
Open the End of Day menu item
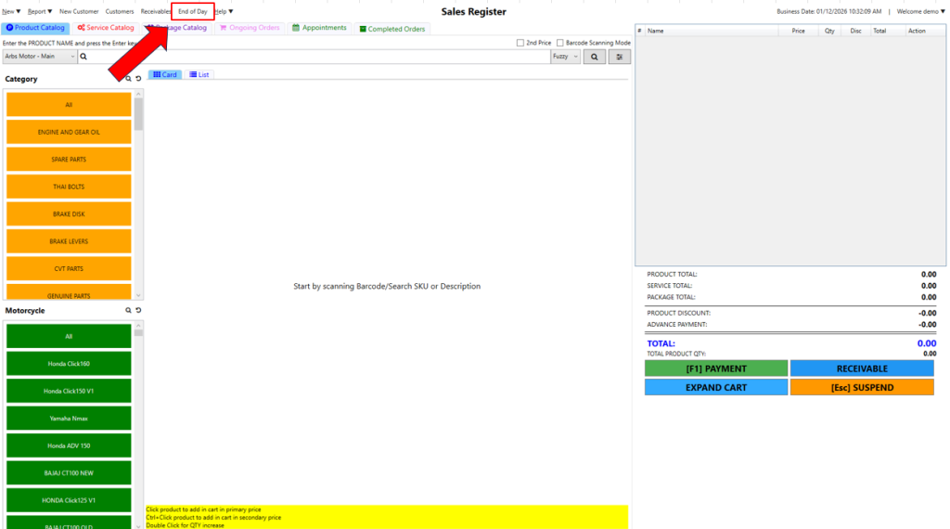[192, 11]
